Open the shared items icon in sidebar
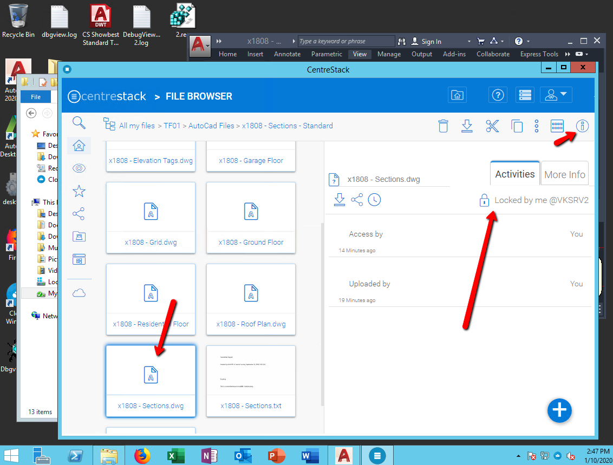The image size is (613, 465). (x=79, y=214)
